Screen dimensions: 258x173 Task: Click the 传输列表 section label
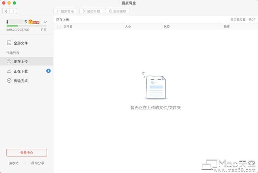click(x=13, y=53)
